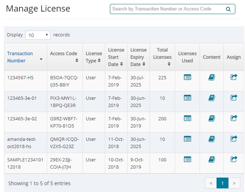
Task: View licenses used for amanda-test-oct2018-hs
Action: (187, 139)
